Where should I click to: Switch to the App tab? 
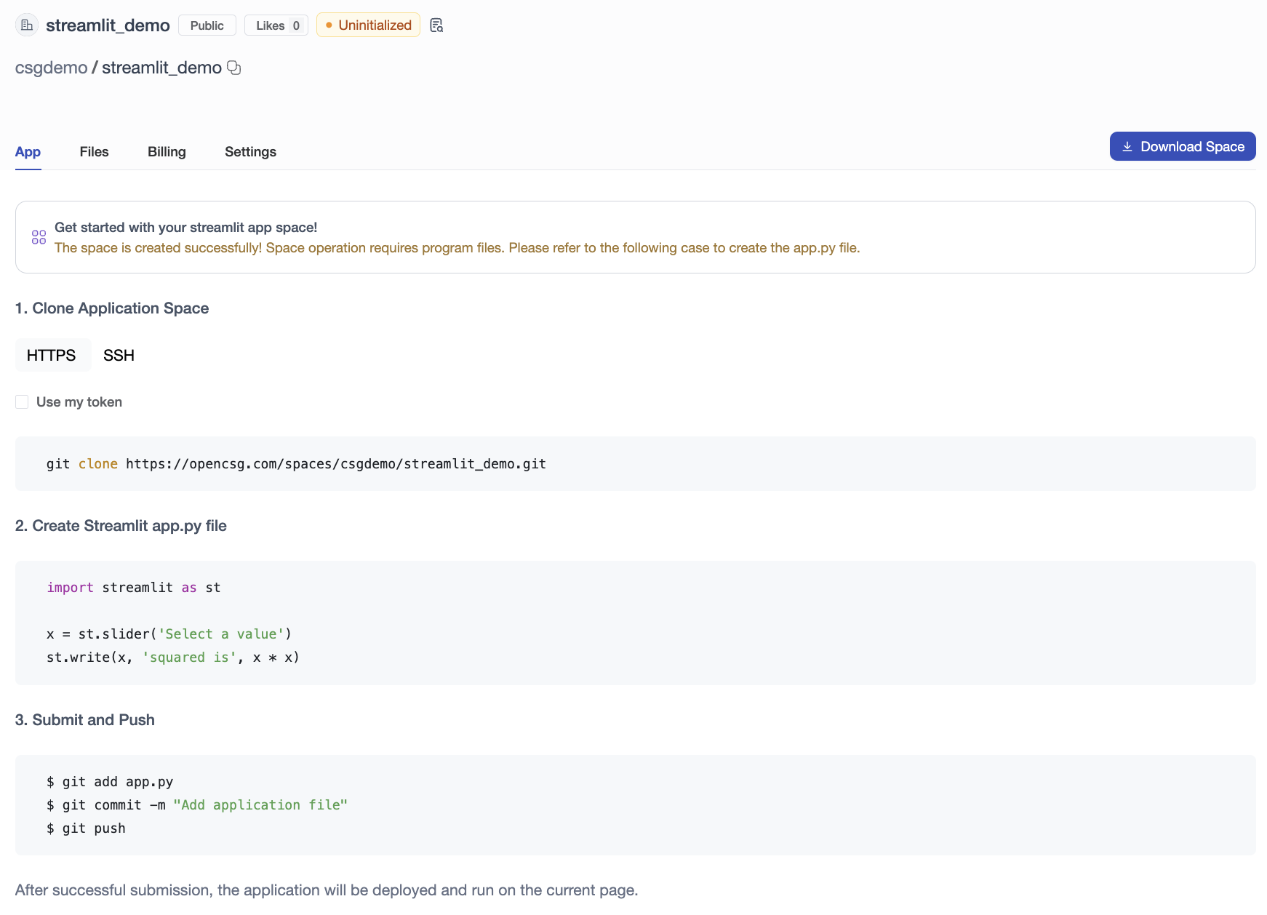click(x=28, y=152)
